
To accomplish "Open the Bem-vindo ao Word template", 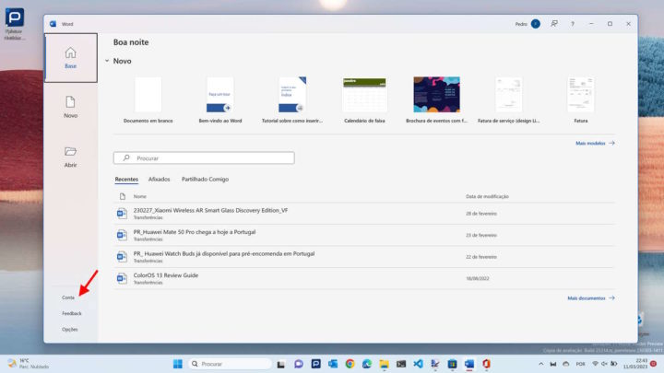I will pos(220,99).
